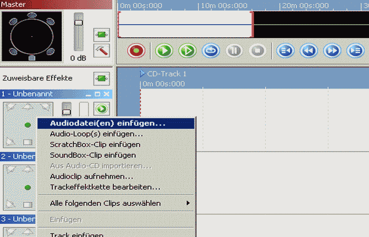The image size is (369, 237).
Task: Select 'Audiodatei(en) einfügen...' from context menu
Action: 108,123
